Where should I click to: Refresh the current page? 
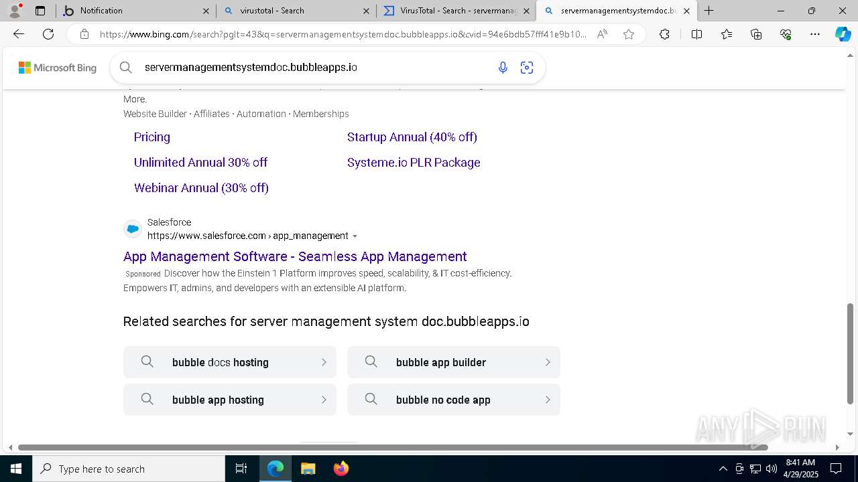coord(48,34)
